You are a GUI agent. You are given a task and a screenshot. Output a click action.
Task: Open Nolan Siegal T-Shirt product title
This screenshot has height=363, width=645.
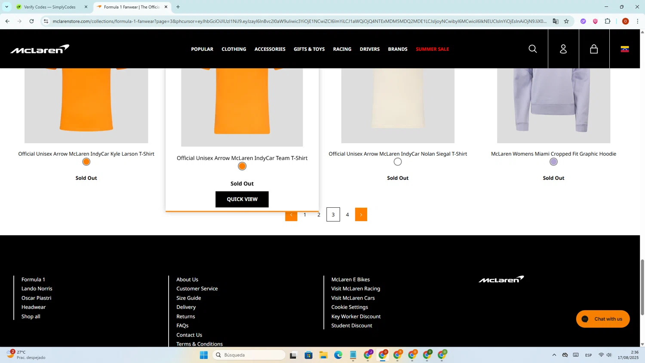click(398, 154)
